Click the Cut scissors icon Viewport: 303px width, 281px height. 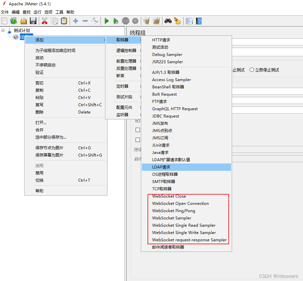(x=44, y=21)
